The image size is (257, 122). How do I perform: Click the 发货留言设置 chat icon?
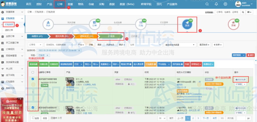pyautogui.click(x=3, y=62)
